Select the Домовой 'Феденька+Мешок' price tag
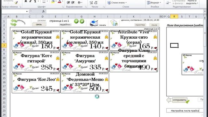 pyautogui.click(x=85, y=83)
